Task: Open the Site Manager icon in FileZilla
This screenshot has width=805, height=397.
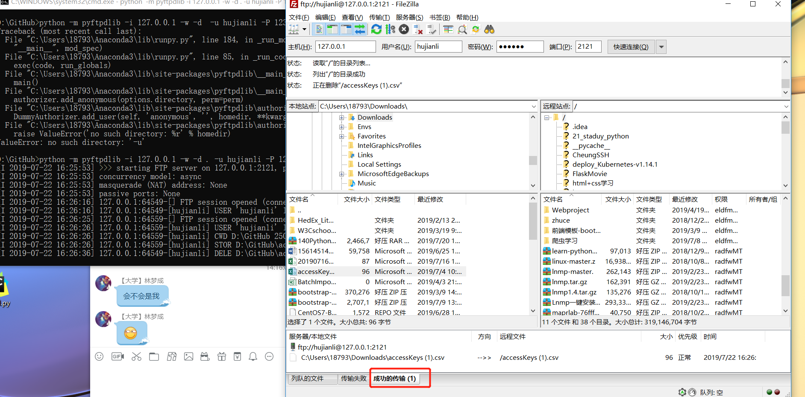Action: (x=294, y=29)
